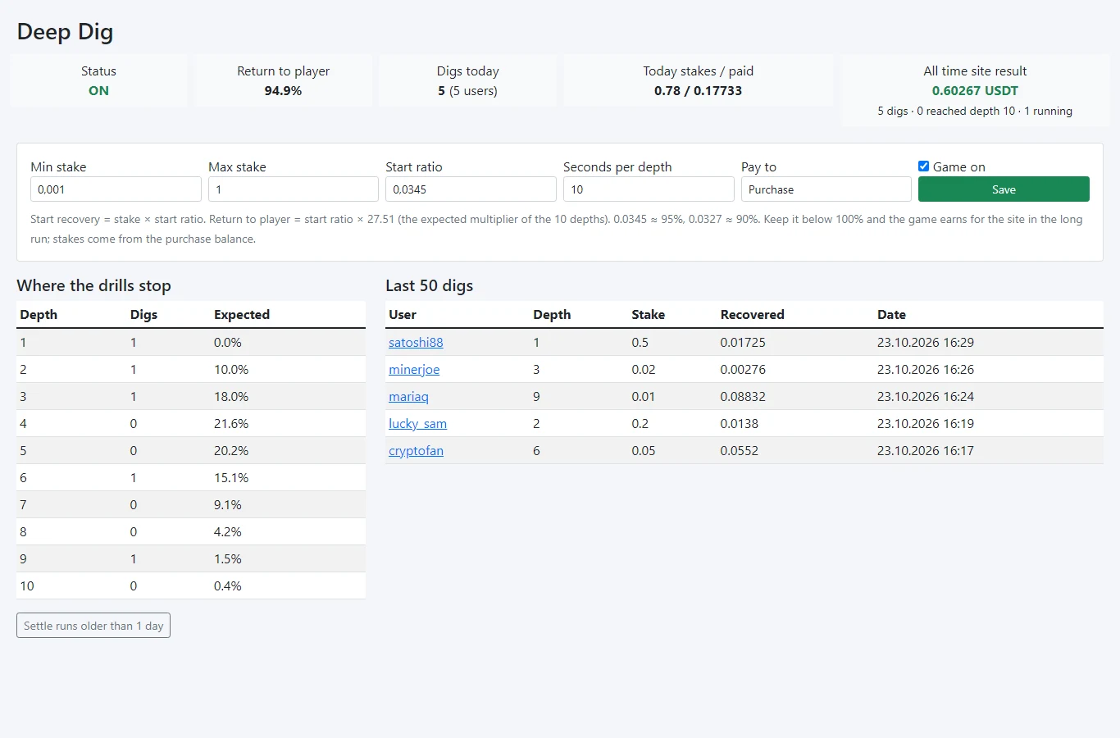Image resolution: width=1120 pixels, height=738 pixels.
Task: Click into the Seconds per depth field
Action: 649,189
